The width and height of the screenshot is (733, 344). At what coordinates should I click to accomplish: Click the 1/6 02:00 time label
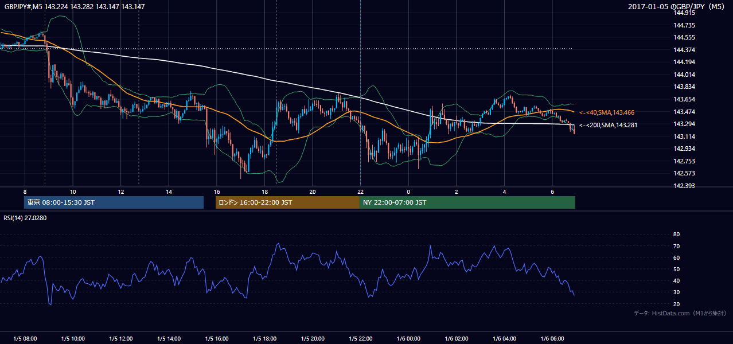[x=456, y=339]
